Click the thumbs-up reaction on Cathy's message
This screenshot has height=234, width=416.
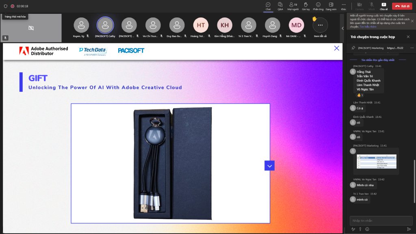(360, 95)
